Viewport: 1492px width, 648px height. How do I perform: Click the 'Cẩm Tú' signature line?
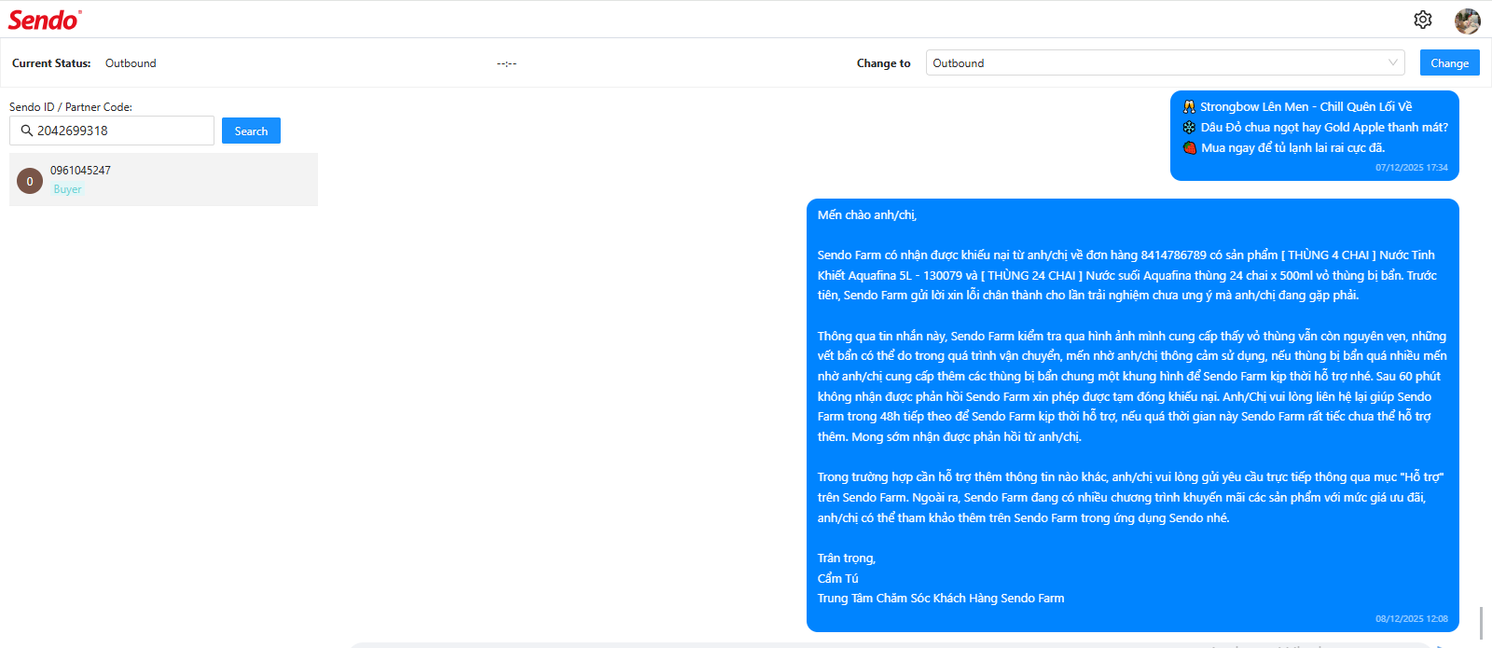pos(837,578)
